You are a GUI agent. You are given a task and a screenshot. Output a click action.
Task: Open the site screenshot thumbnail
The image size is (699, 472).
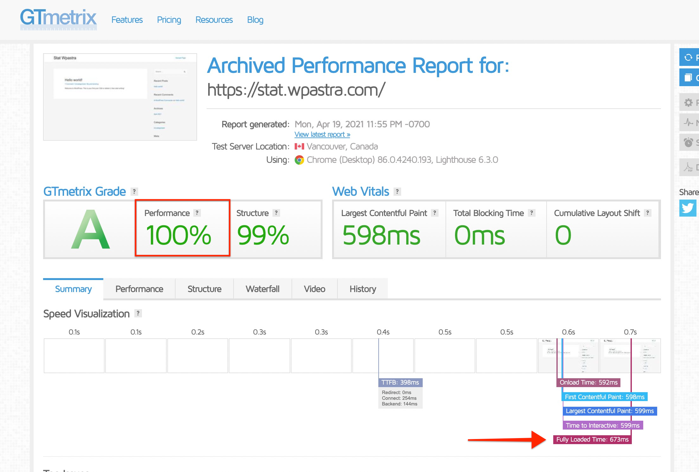tap(120, 97)
